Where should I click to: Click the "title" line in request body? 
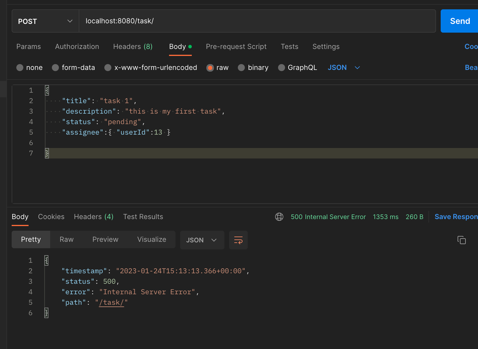99,101
